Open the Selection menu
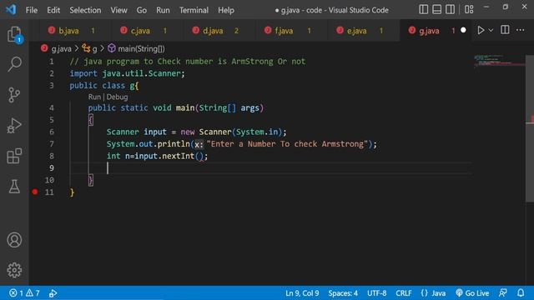This screenshot has width=534, height=300. [x=85, y=10]
